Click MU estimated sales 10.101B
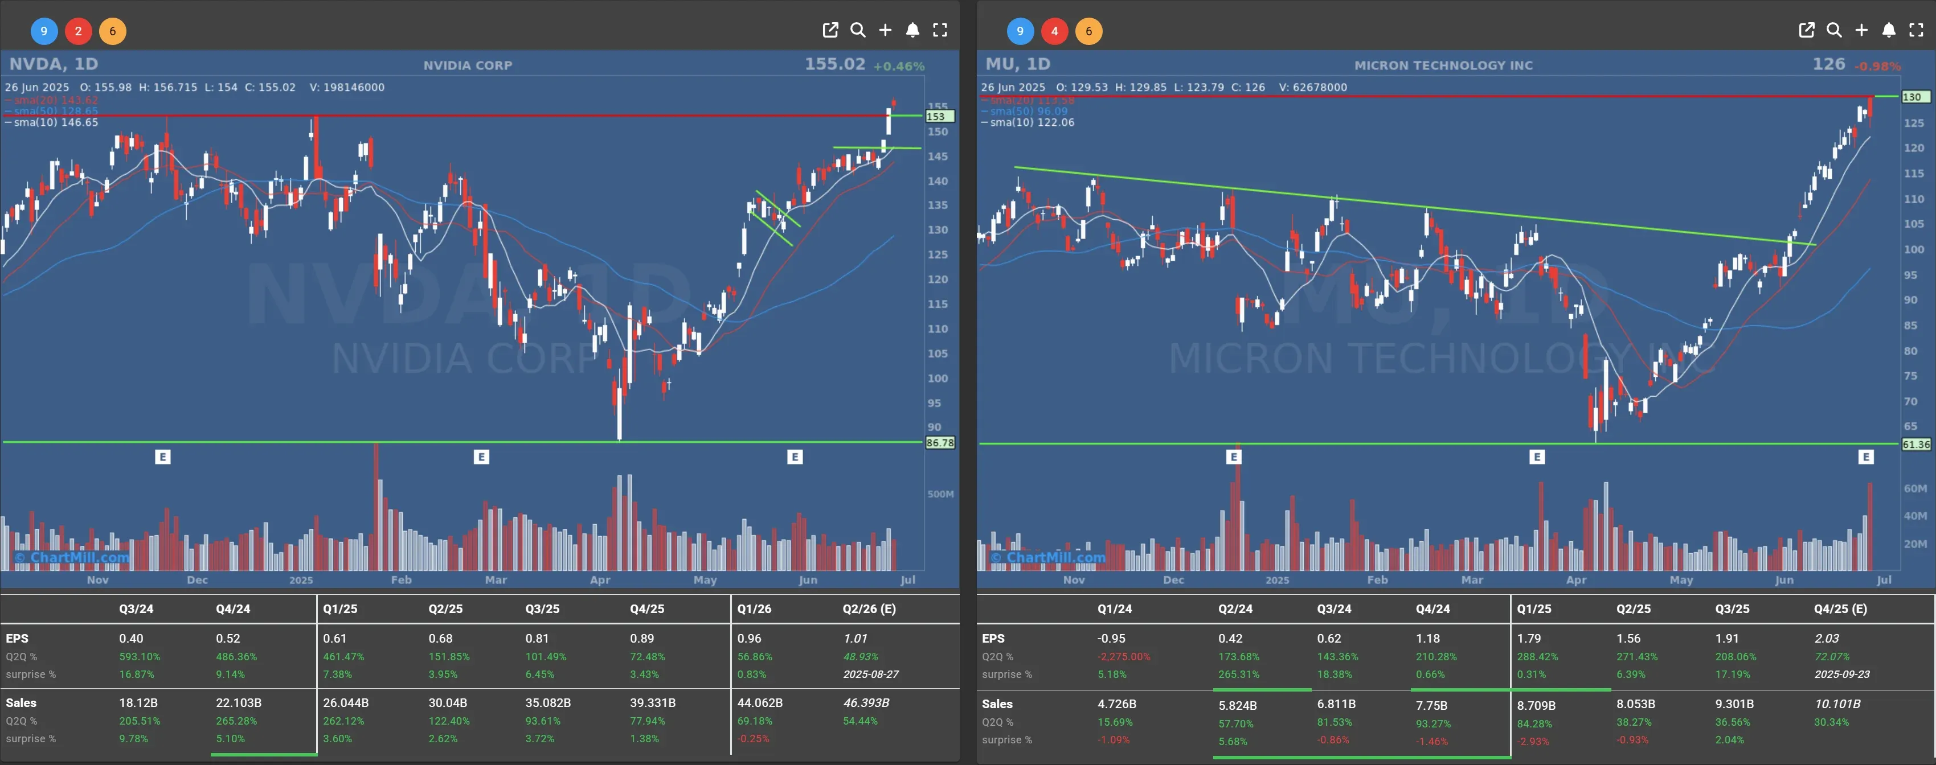 point(1837,704)
